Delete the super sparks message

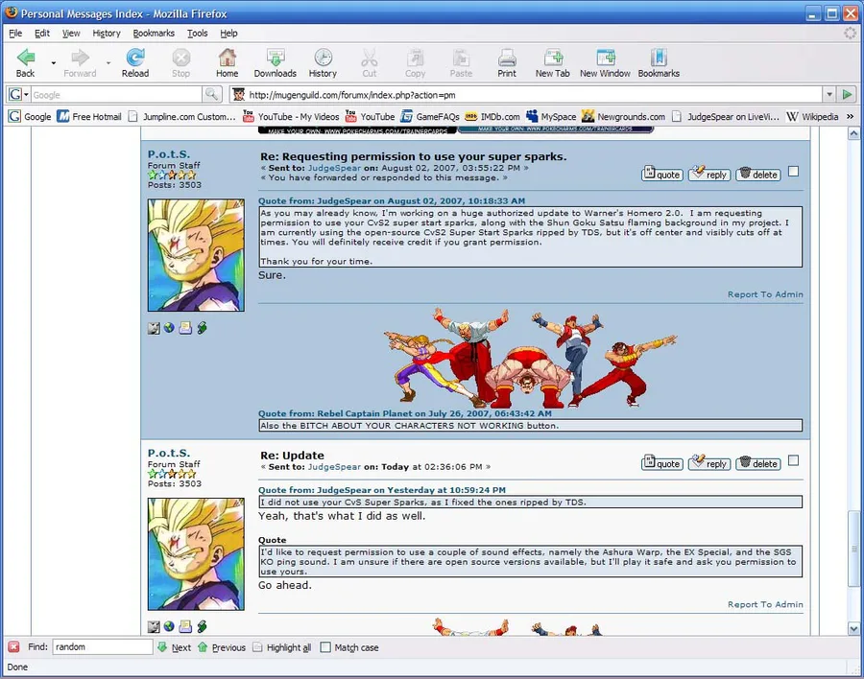tap(758, 174)
